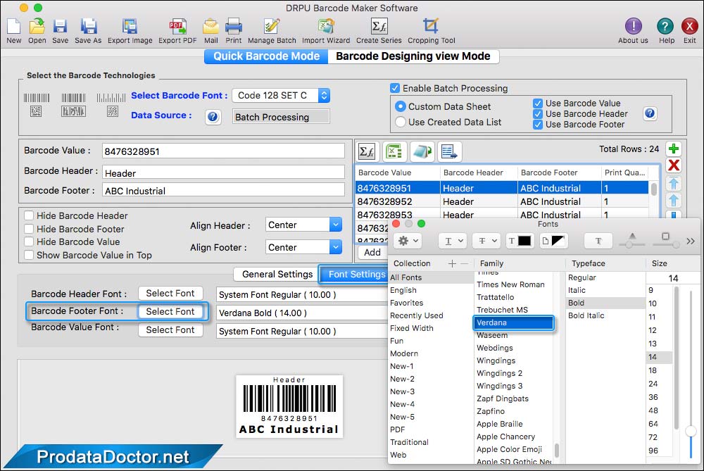The height and width of the screenshot is (471, 704).
Task: Click the formula series icon above data sheet
Action: tap(367, 152)
